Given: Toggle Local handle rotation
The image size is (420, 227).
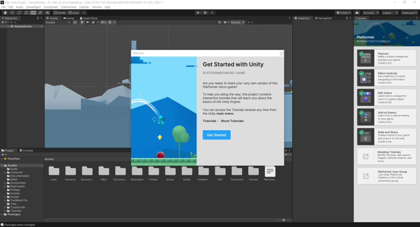Looking at the screenshot, I should coord(73,13).
